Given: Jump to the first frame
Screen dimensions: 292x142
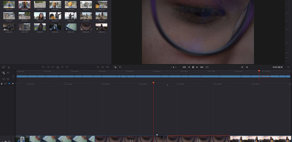Looking at the screenshot, I should click(x=184, y=67).
